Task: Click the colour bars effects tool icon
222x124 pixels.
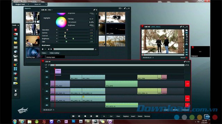Action: pyautogui.click(x=15, y=65)
